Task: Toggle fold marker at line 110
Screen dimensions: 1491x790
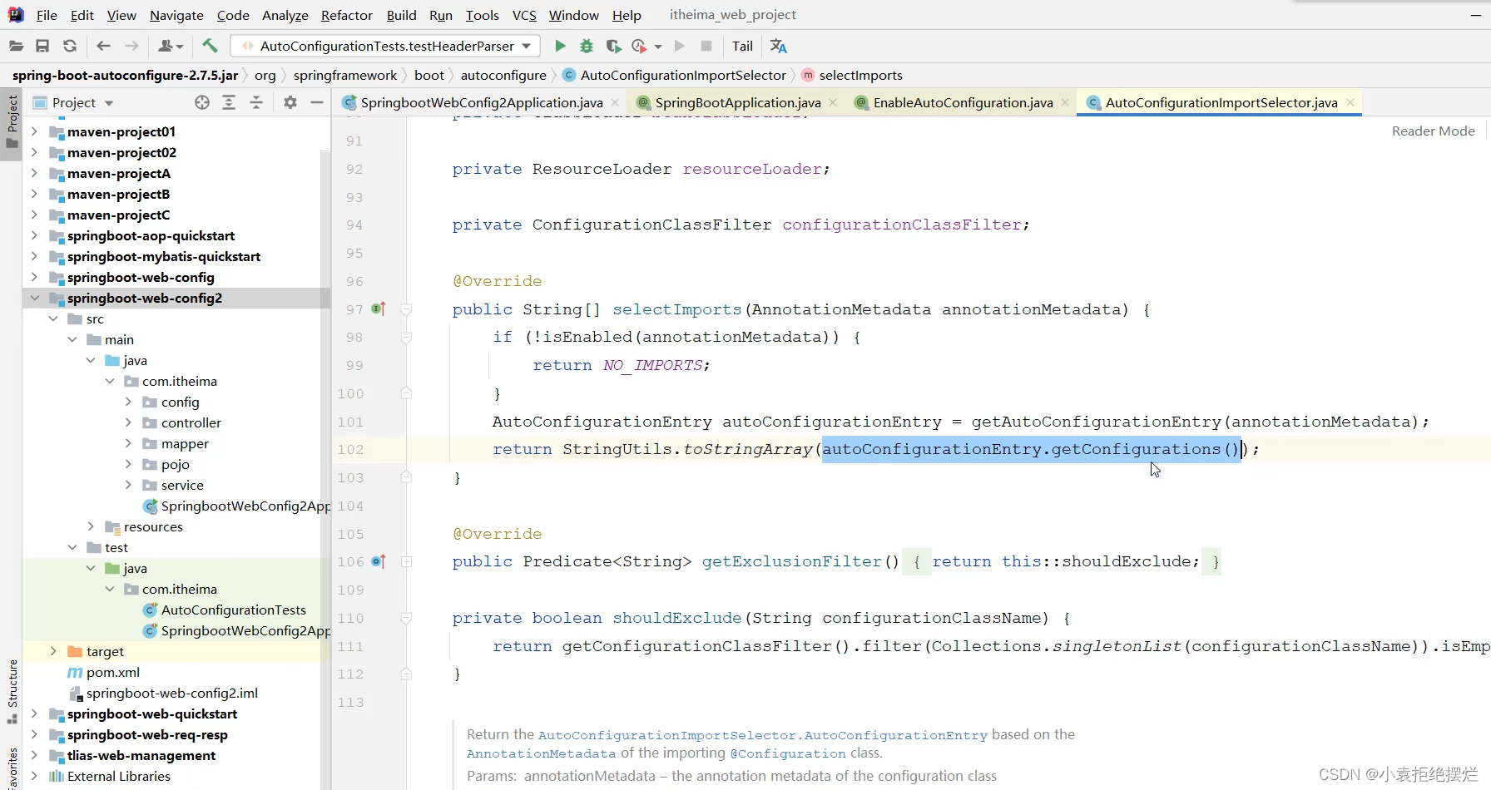Action: coord(406,618)
